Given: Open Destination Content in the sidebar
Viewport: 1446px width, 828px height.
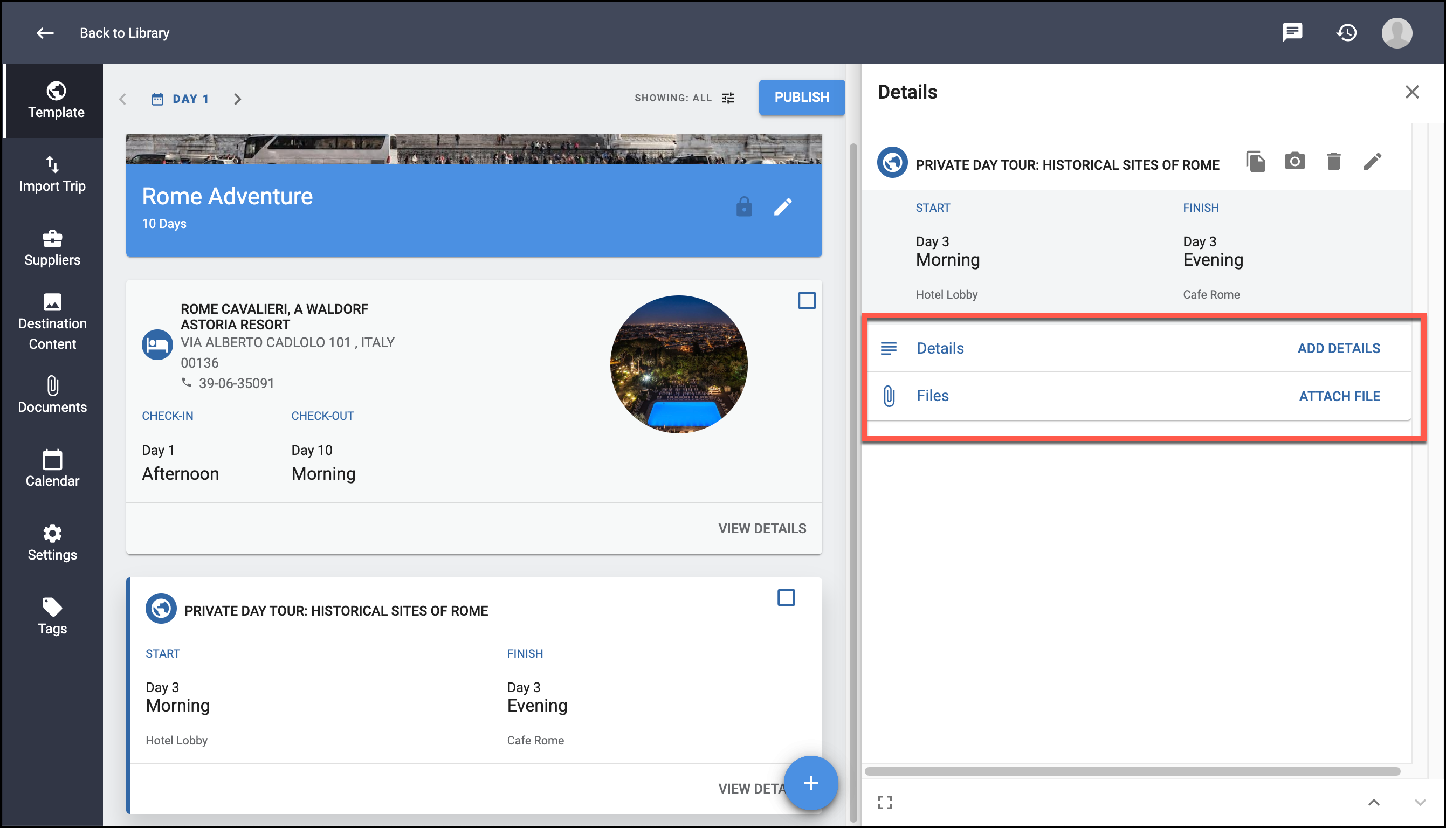Looking at the screenshot, I should click(52, 322).
